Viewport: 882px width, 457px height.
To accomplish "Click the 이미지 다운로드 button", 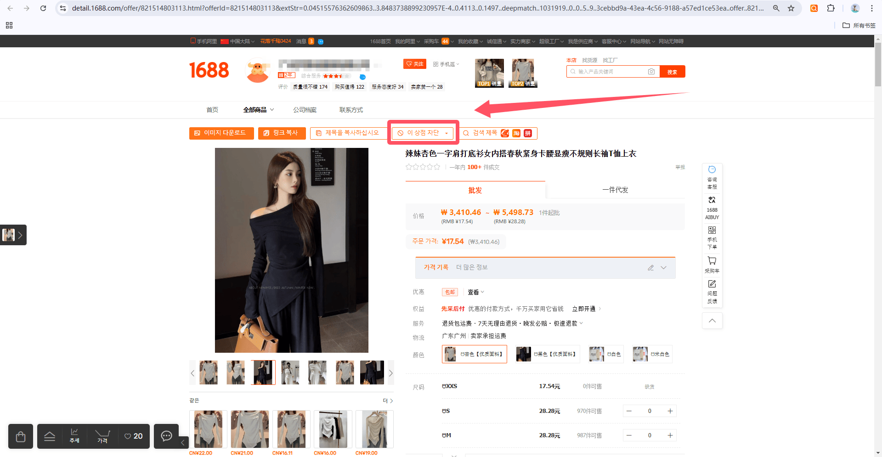I will [x=221, y=133].
